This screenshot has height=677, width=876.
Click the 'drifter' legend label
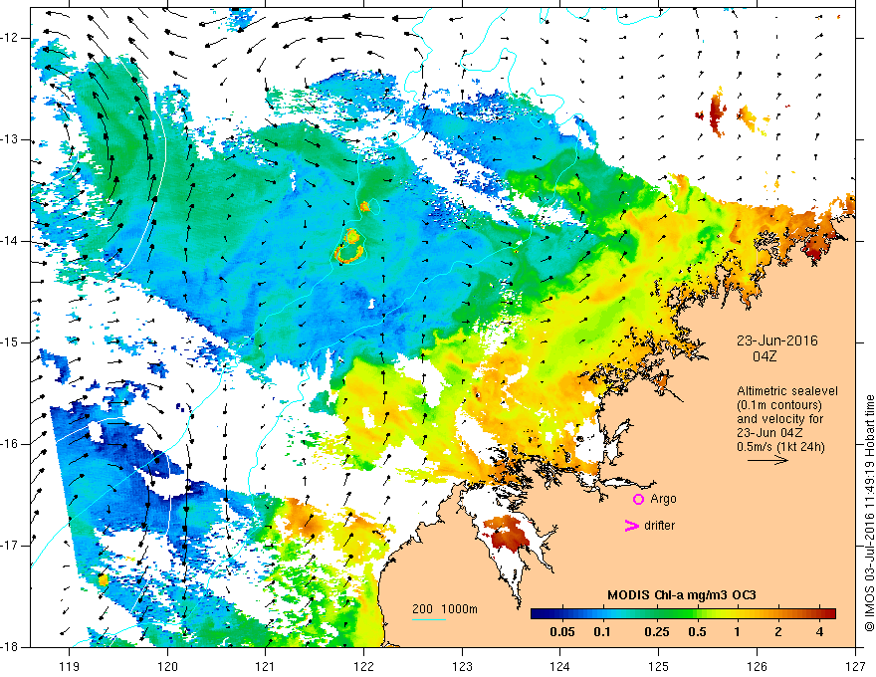659,526
